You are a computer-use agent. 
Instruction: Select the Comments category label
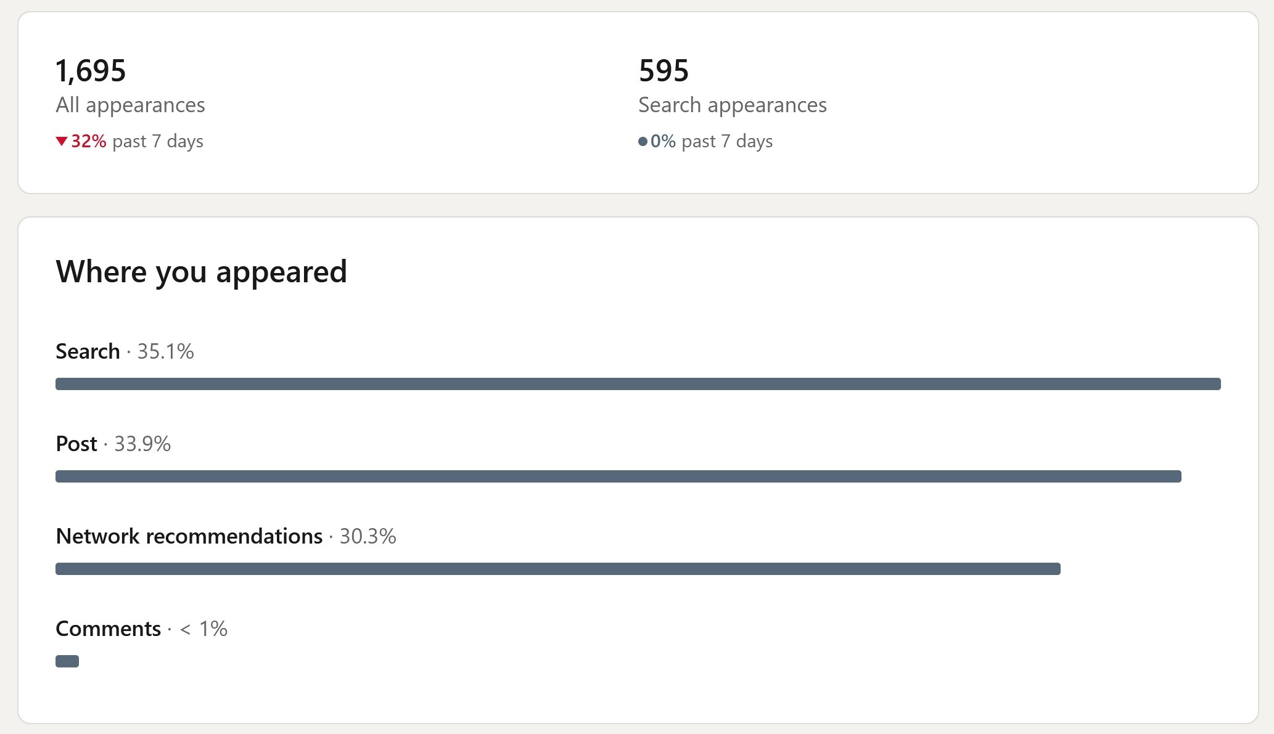(109, 629)
